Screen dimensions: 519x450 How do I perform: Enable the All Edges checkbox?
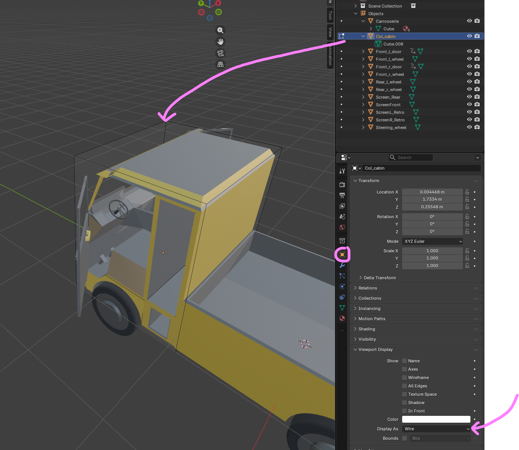404,386
